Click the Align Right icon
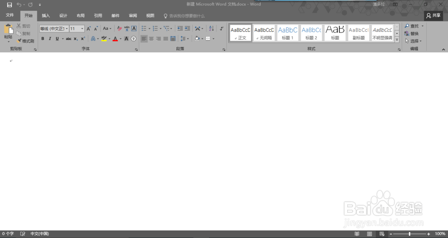Image resolution: width=448 pixels, height=238 pixels. point(158,38)
